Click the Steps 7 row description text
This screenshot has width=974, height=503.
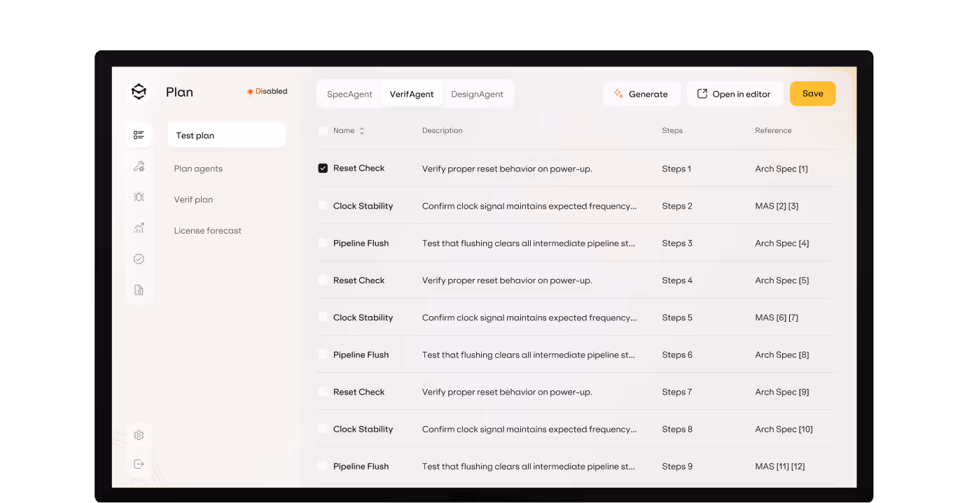(507, 392)
